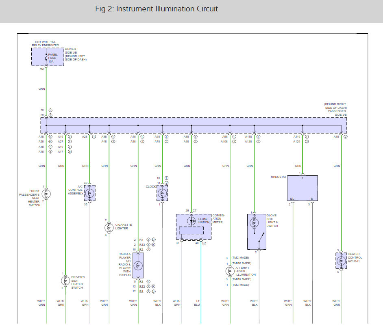Screen dimensions: 383x326
Task: Click the 'ILL-' terminal on the rheostat
Action: click(293, 199)
